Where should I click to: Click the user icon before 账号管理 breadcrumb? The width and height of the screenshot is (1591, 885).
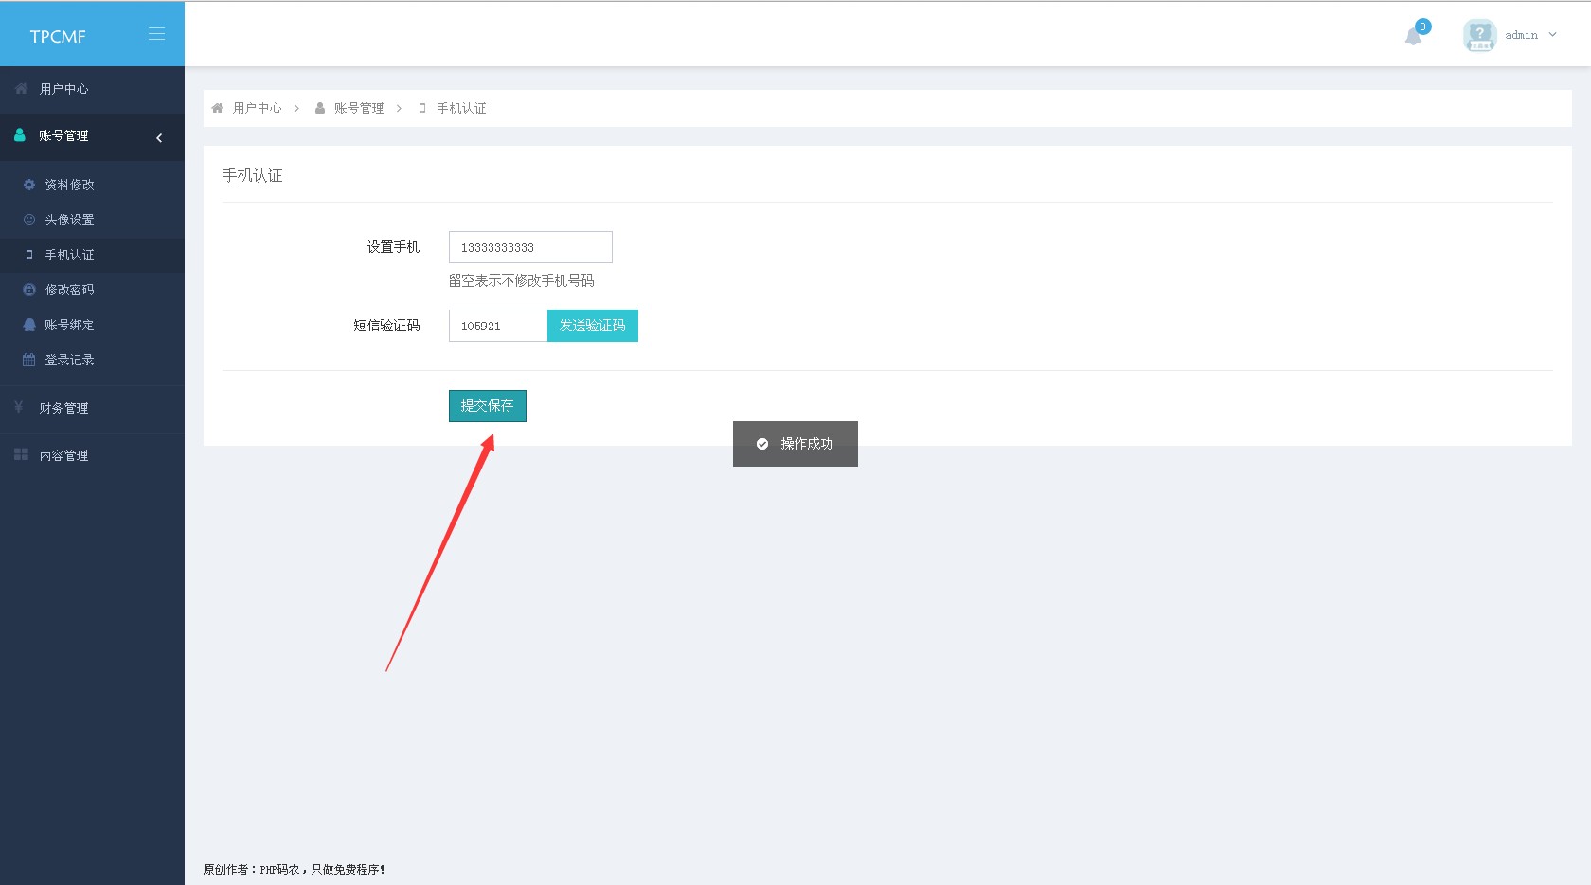coord(320,108)
